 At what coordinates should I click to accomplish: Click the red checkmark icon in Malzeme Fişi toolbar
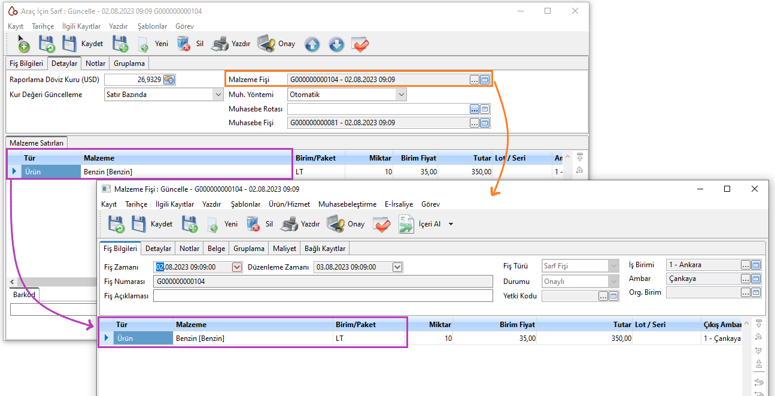(382, 225)
